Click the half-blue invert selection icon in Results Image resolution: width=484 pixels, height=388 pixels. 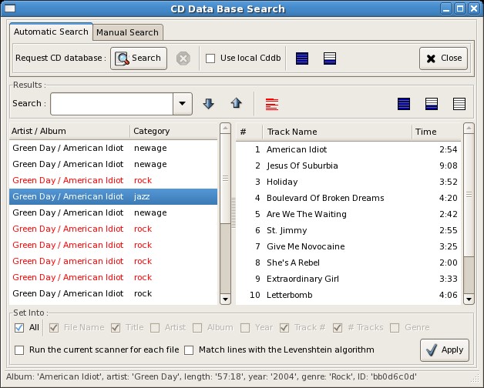point(432,104)
